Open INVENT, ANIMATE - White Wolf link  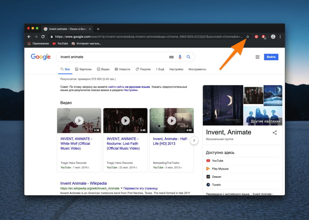click(76, 143)
